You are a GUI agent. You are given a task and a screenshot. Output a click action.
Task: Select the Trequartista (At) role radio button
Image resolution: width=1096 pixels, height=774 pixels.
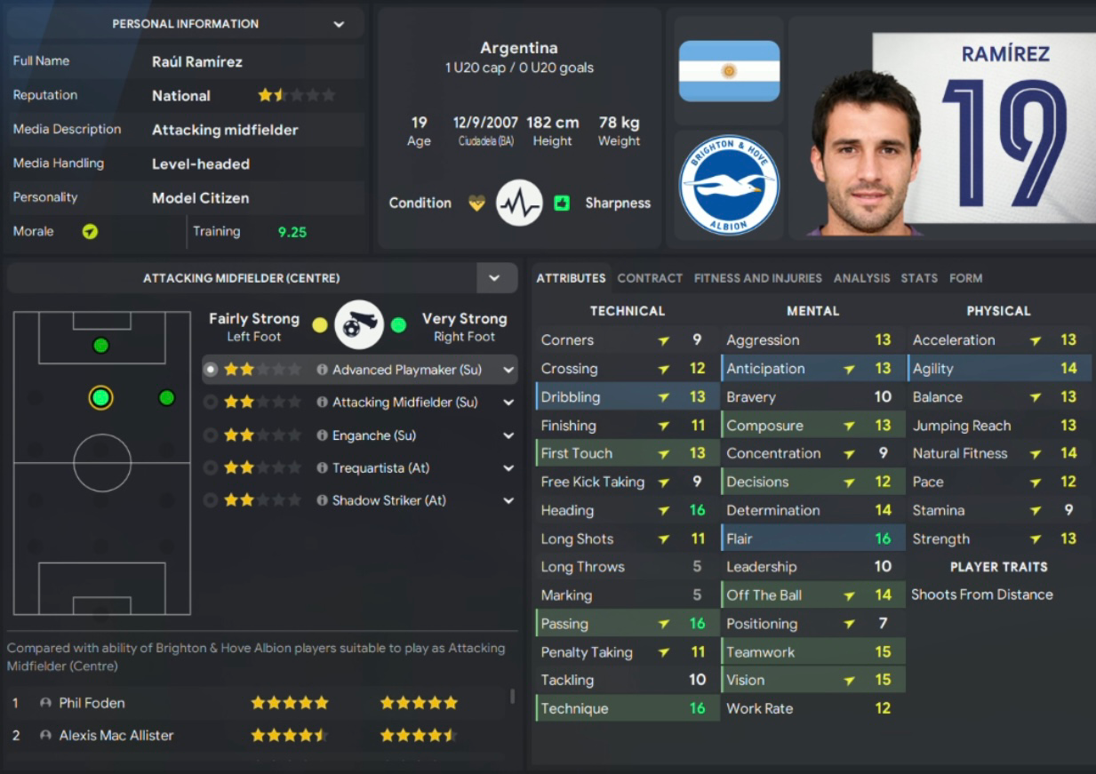(x=211, y=467)
